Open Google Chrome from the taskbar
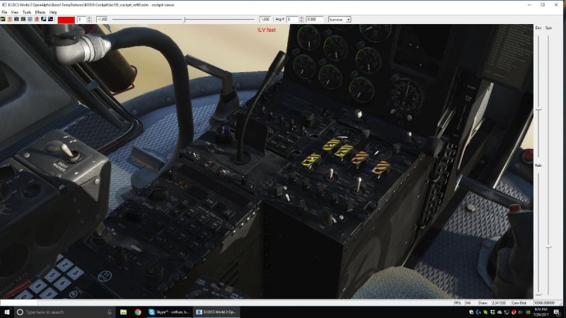This screenshot has height=318, width=566. pos(138,312)
